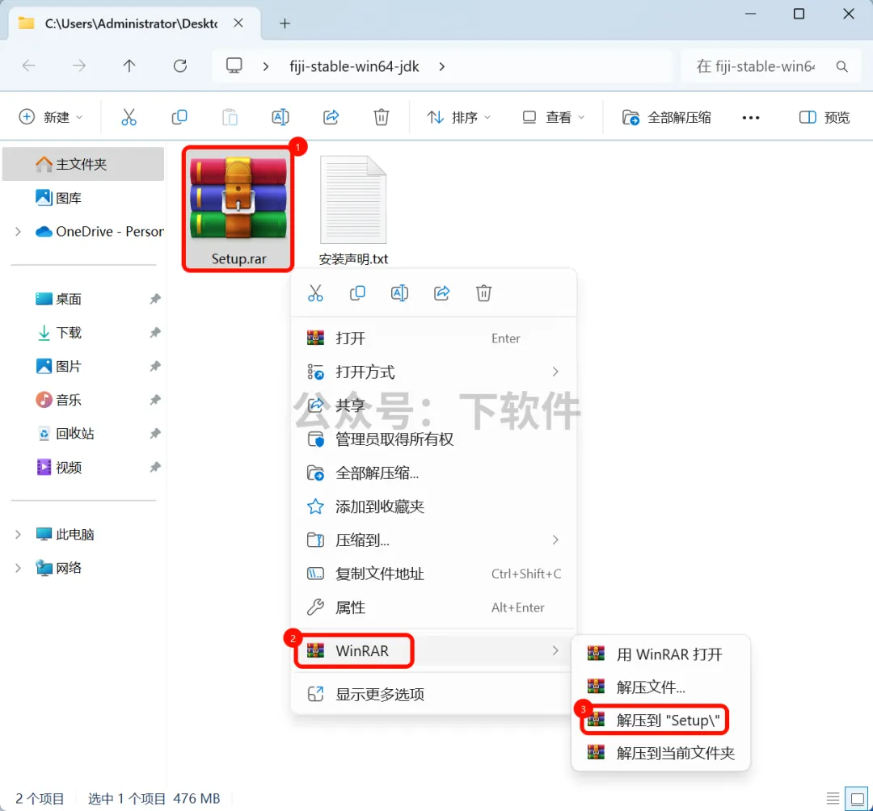
Task: Click the Cut icon in the main toolbar
Action: pyautogui.click(x=129, y=117)
